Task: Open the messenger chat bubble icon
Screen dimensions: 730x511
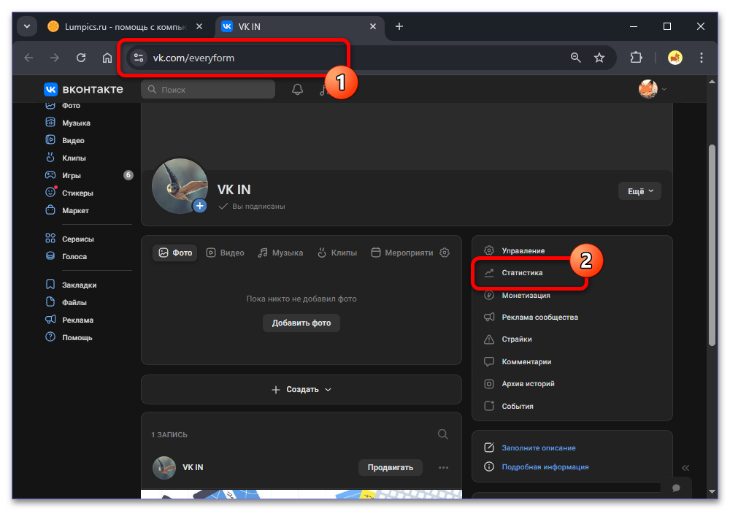Action: 677,488
